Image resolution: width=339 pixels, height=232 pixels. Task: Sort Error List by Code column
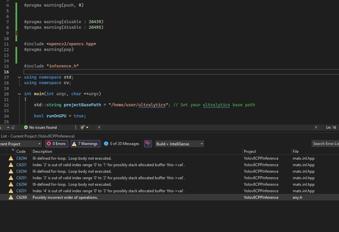click(21, 152)
